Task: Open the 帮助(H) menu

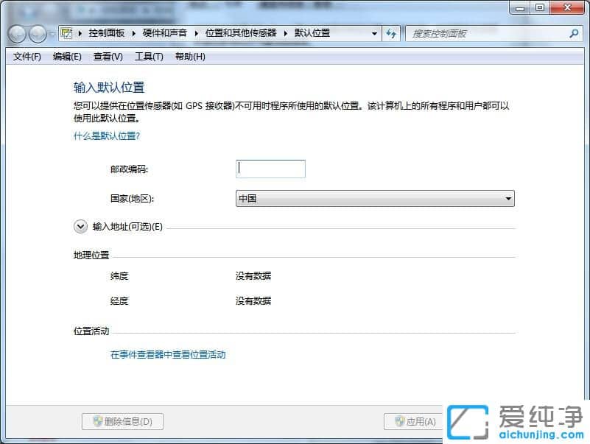Action: point(190,57)
